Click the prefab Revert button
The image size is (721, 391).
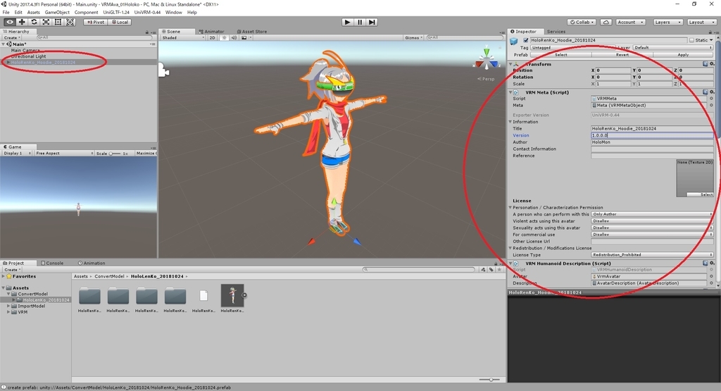click(622, 55)
